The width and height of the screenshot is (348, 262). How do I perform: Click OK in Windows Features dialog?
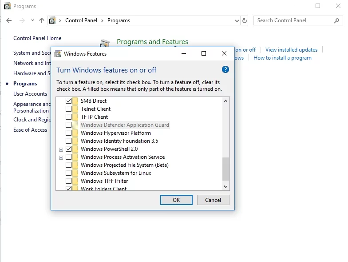pyautogui.click(x=176, y=200)
